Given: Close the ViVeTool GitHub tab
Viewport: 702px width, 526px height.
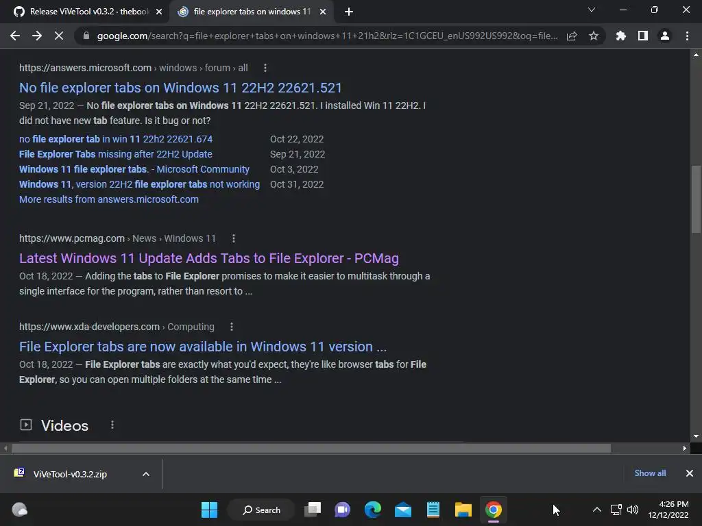Looking at the screenshot, I should pos(159,12).
